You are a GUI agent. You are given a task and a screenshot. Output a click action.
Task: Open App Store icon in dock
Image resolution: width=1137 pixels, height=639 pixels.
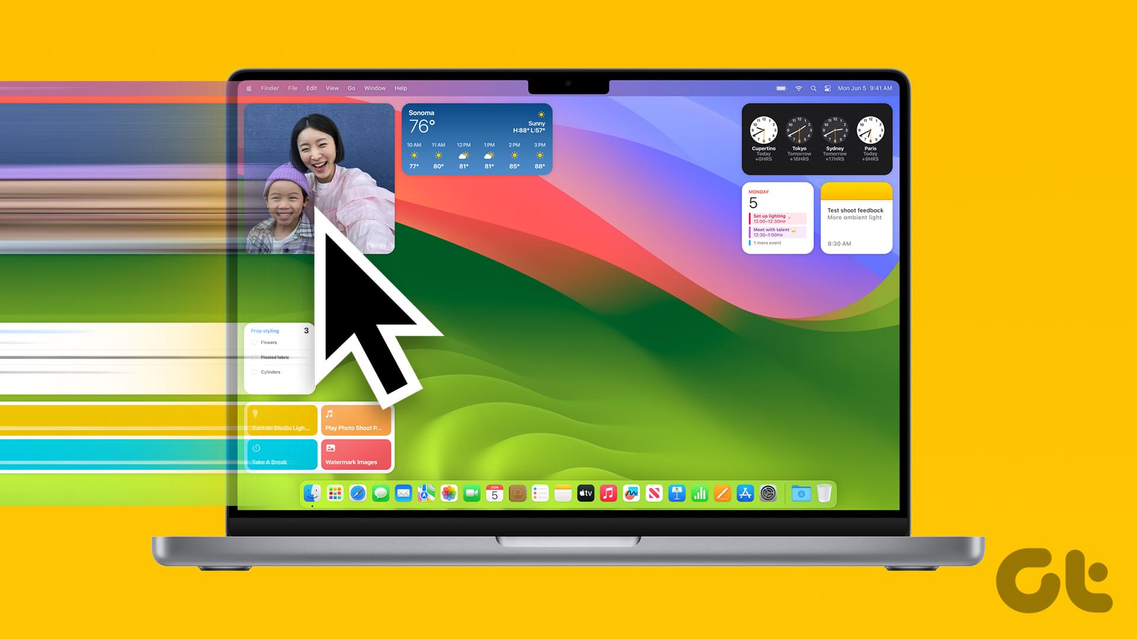pos(745,492)
